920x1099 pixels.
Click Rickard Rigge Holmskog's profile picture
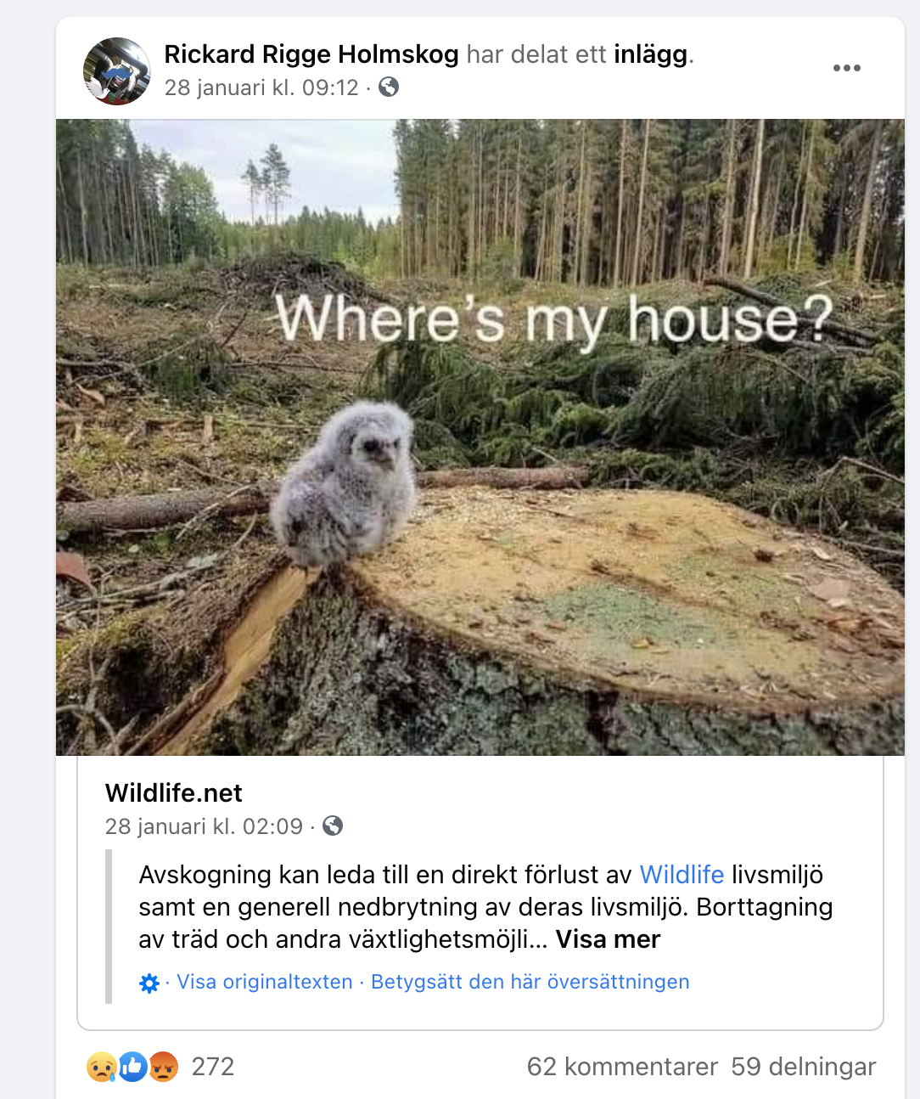[117, 71]
